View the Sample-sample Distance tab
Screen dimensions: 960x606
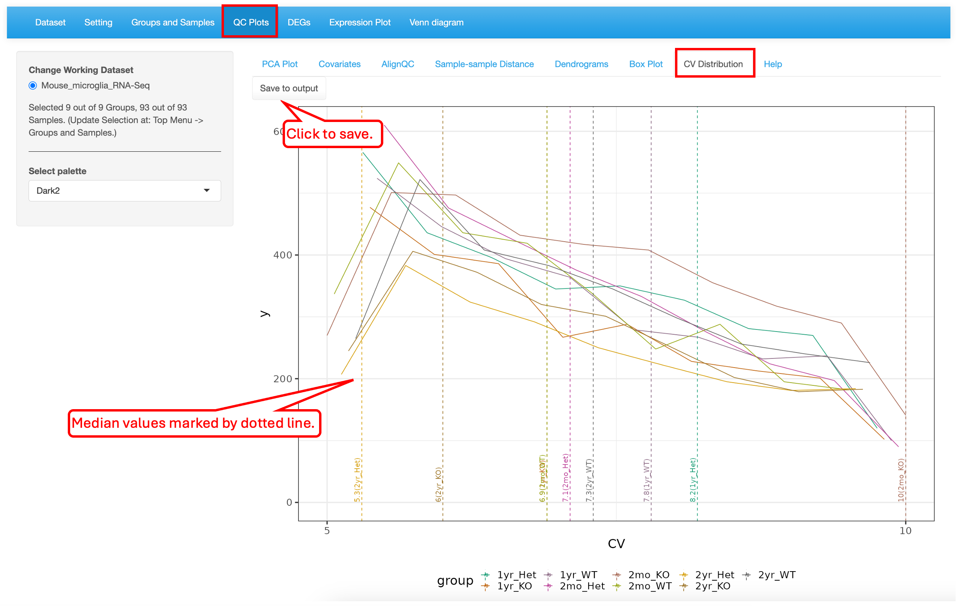click(x=484, y=64)
